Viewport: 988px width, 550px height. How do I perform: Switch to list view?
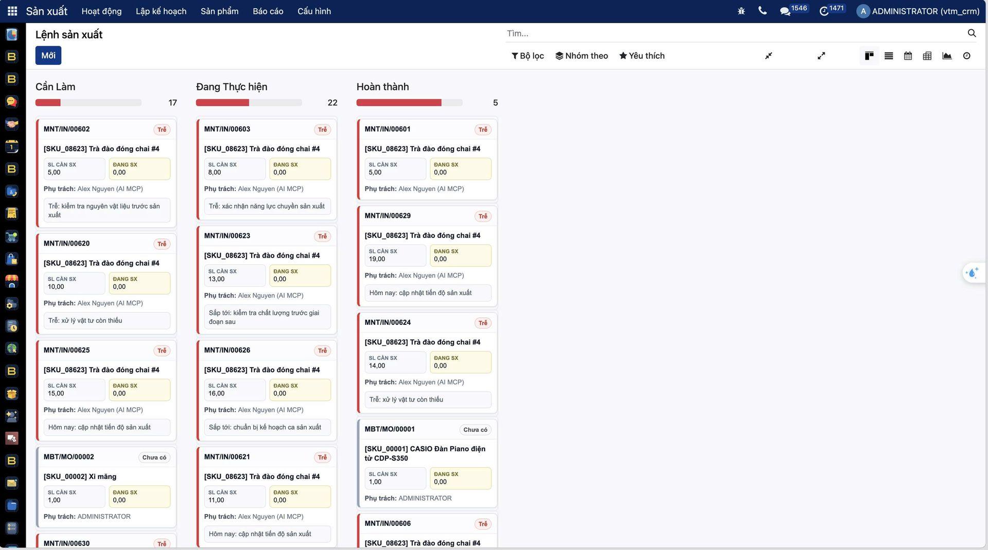click(x=889, y=56)
